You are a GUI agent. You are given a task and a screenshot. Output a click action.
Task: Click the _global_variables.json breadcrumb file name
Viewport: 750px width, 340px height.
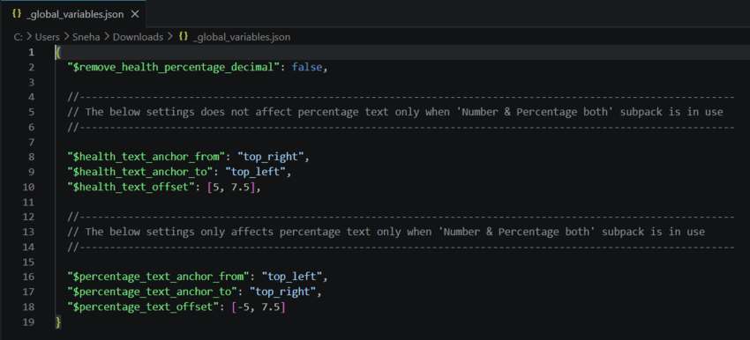(242, 37)
